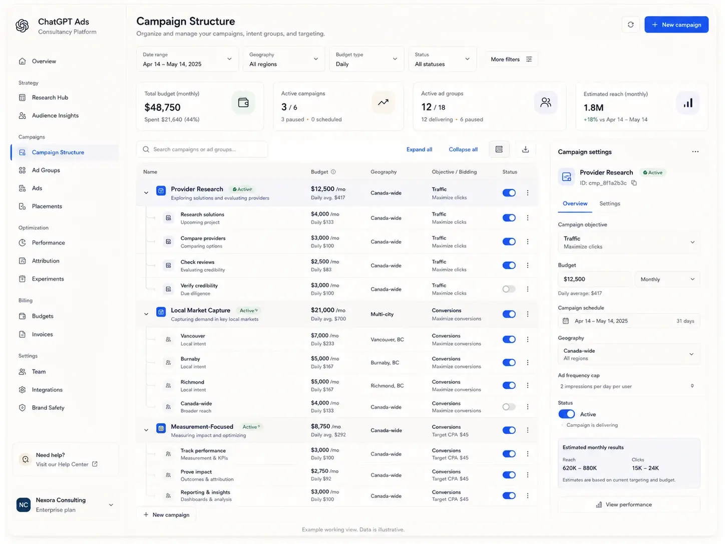Click Expand all link
Screen dimensions: 725x544
[419, 149]
